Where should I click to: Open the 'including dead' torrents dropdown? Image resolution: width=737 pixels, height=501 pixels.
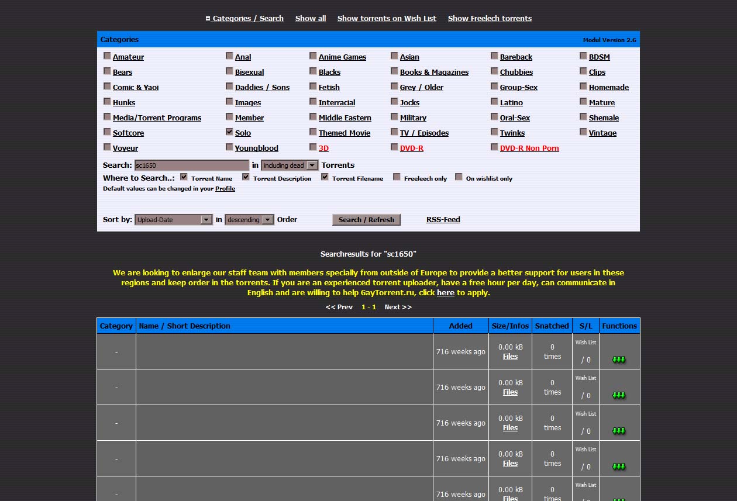coord(290,165)
